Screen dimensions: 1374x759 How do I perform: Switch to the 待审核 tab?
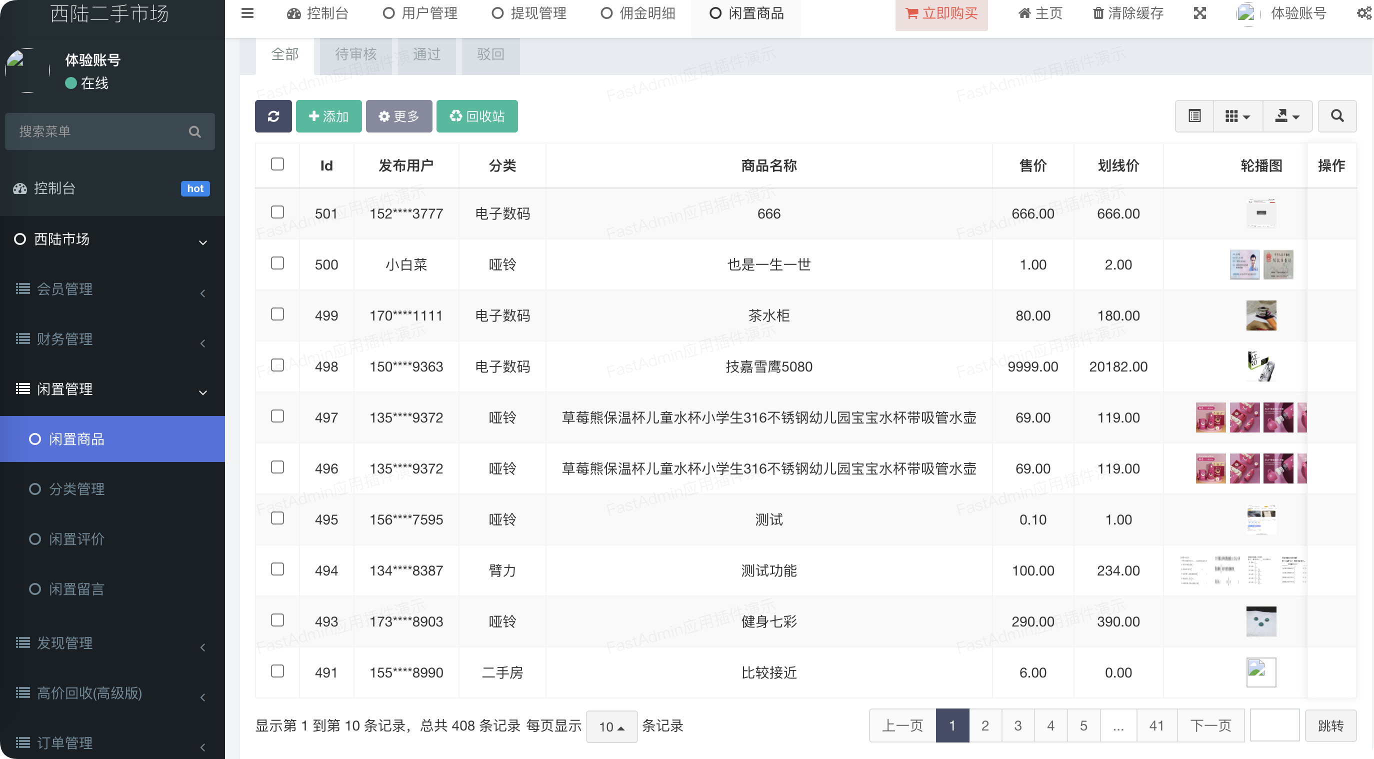coord(354,54)
